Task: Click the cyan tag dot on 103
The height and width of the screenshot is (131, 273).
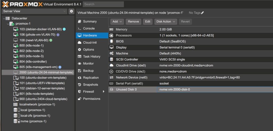Action: pyautogui.click(x=64, y=29)
